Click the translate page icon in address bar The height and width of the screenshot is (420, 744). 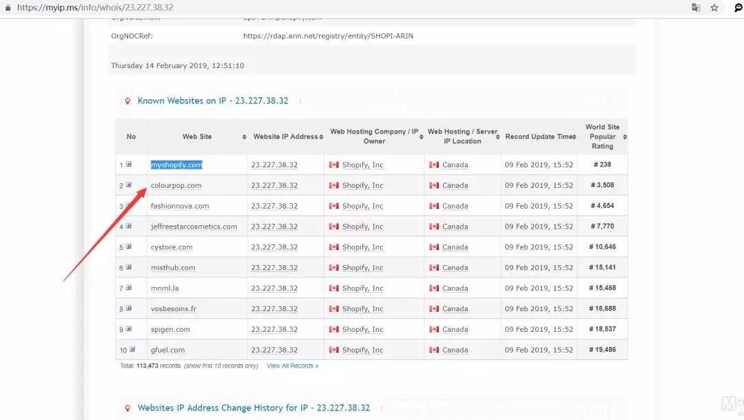coord(696,8)
